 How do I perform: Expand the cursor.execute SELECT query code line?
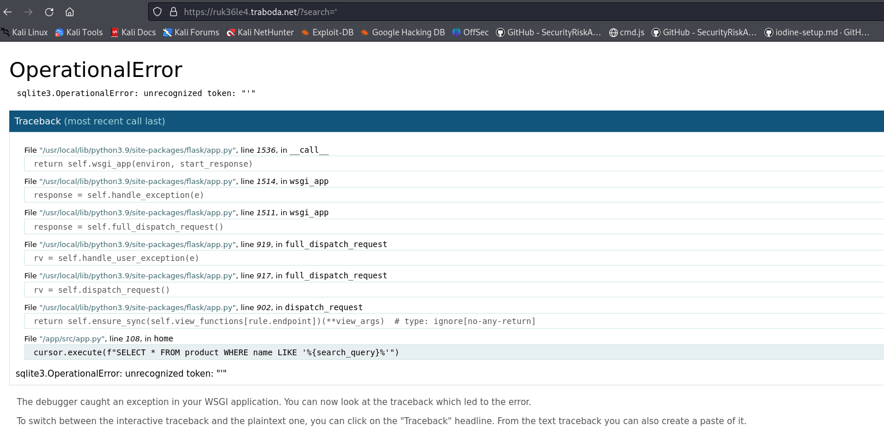[454, 352]
